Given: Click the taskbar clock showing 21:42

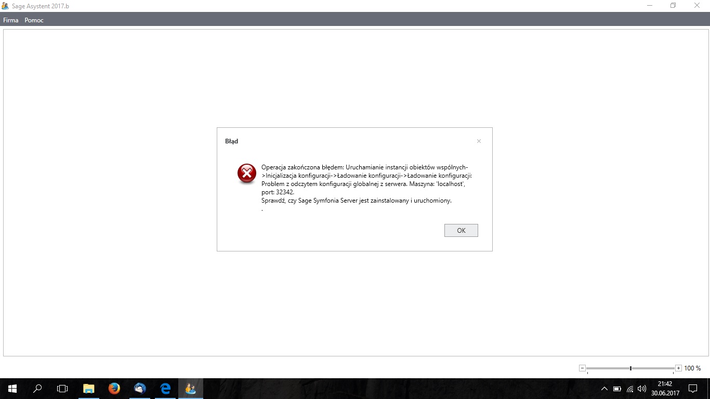Looking at the screenshot, I should click(x=665, y=388).
